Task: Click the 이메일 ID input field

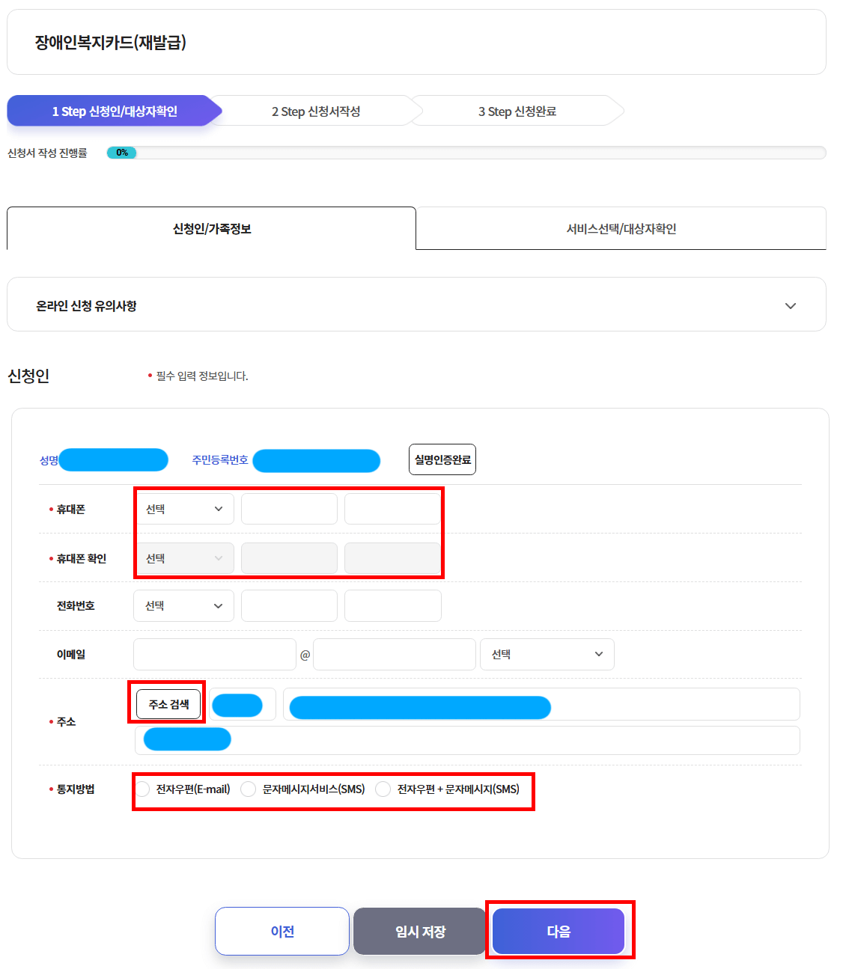Action: [x=215, y=654]
